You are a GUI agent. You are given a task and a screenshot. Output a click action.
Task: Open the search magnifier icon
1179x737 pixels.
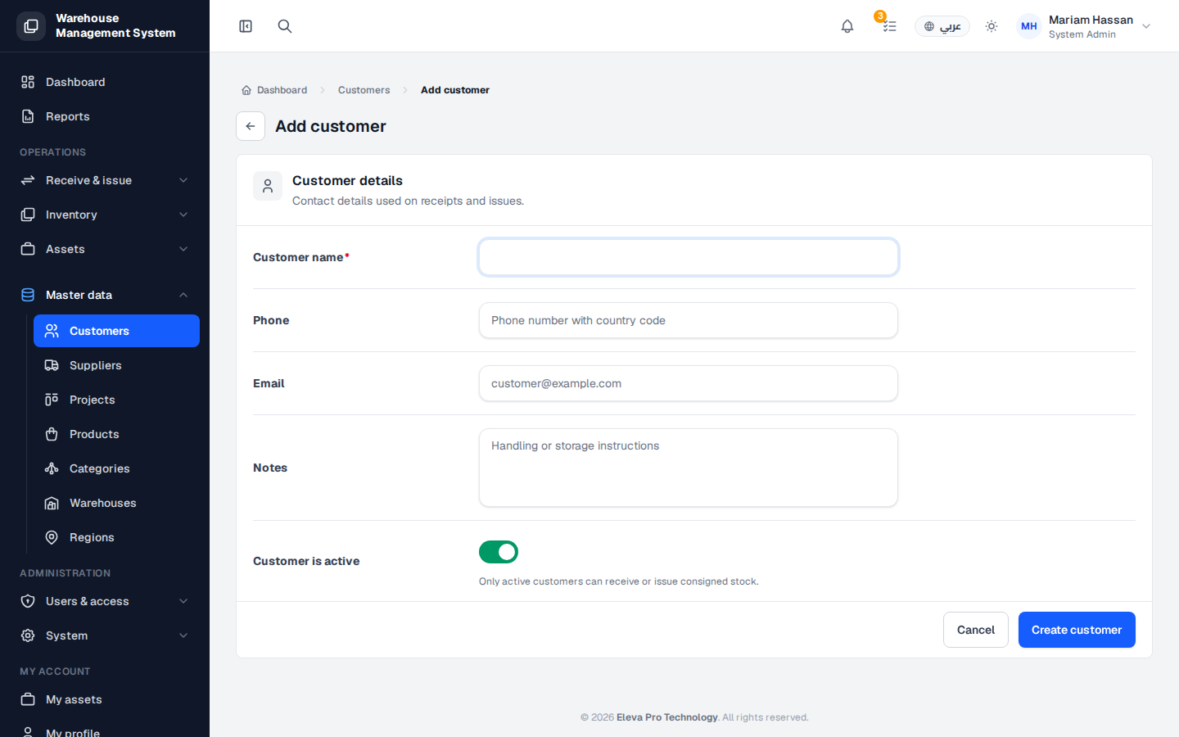coord(284,26)
